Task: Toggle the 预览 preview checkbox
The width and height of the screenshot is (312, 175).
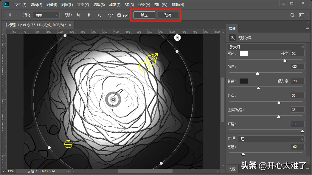Action: coord(119,15)
